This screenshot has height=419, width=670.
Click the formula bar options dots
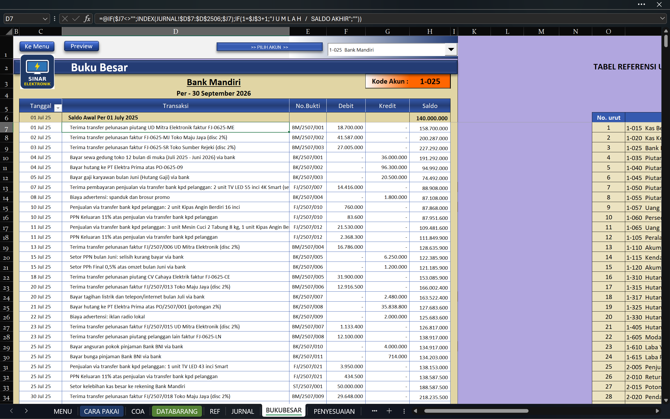pos(54,19)
